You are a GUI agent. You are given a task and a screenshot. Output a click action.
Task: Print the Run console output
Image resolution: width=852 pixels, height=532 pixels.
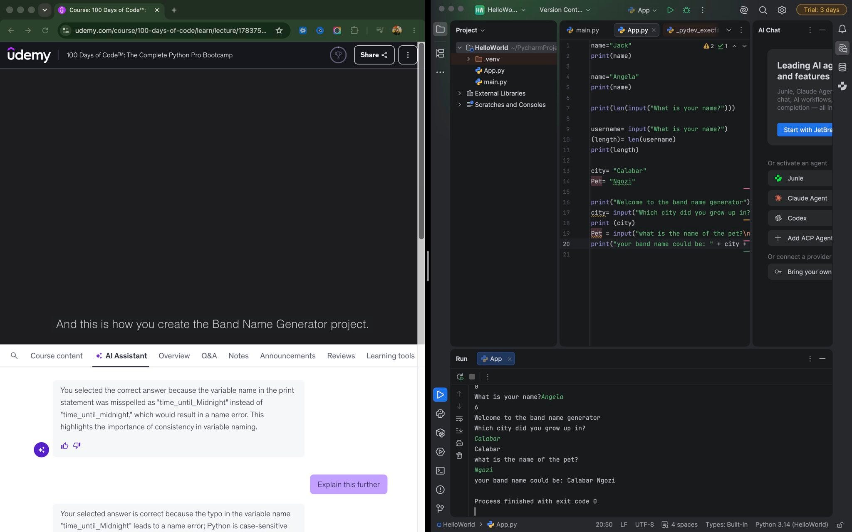tap(459, 443)
